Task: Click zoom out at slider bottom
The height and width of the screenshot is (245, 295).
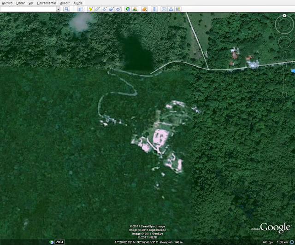Action: 284,94
